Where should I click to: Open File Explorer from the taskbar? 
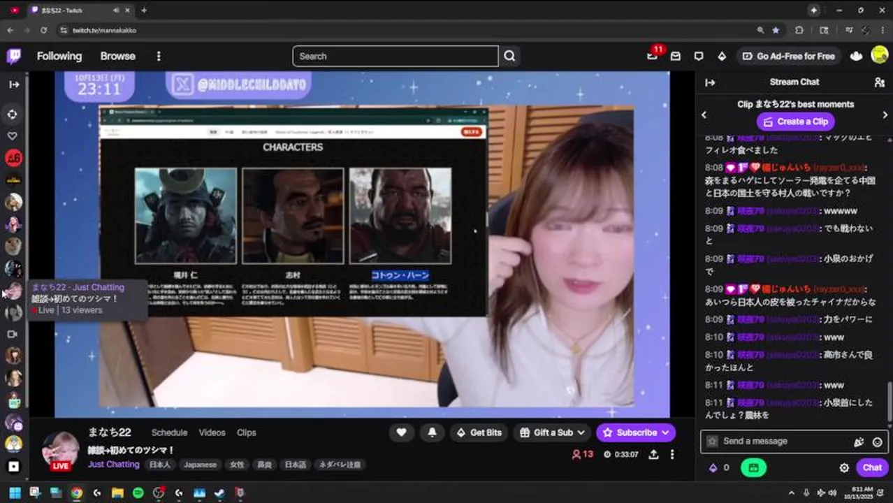pyautogui.click(x=117, y=493)
